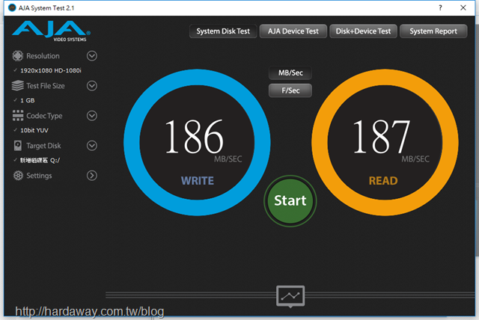Click the Target Disk drive icon

18,146
